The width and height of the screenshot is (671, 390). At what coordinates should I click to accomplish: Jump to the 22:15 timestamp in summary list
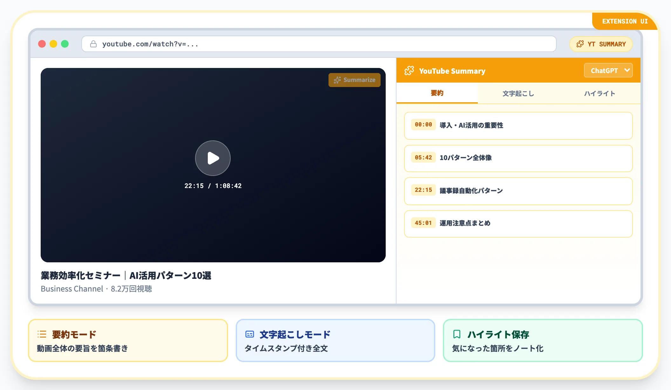(423, 190)
